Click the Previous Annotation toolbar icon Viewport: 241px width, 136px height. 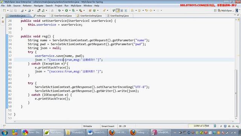(139, 11)
